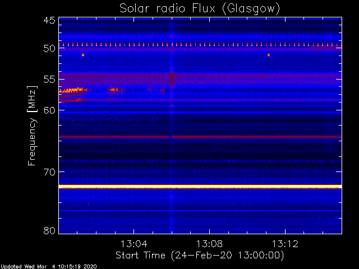Click the 45 frequency tick label
The width and height of the screenshot is (359, 269).
click(49, 20)
